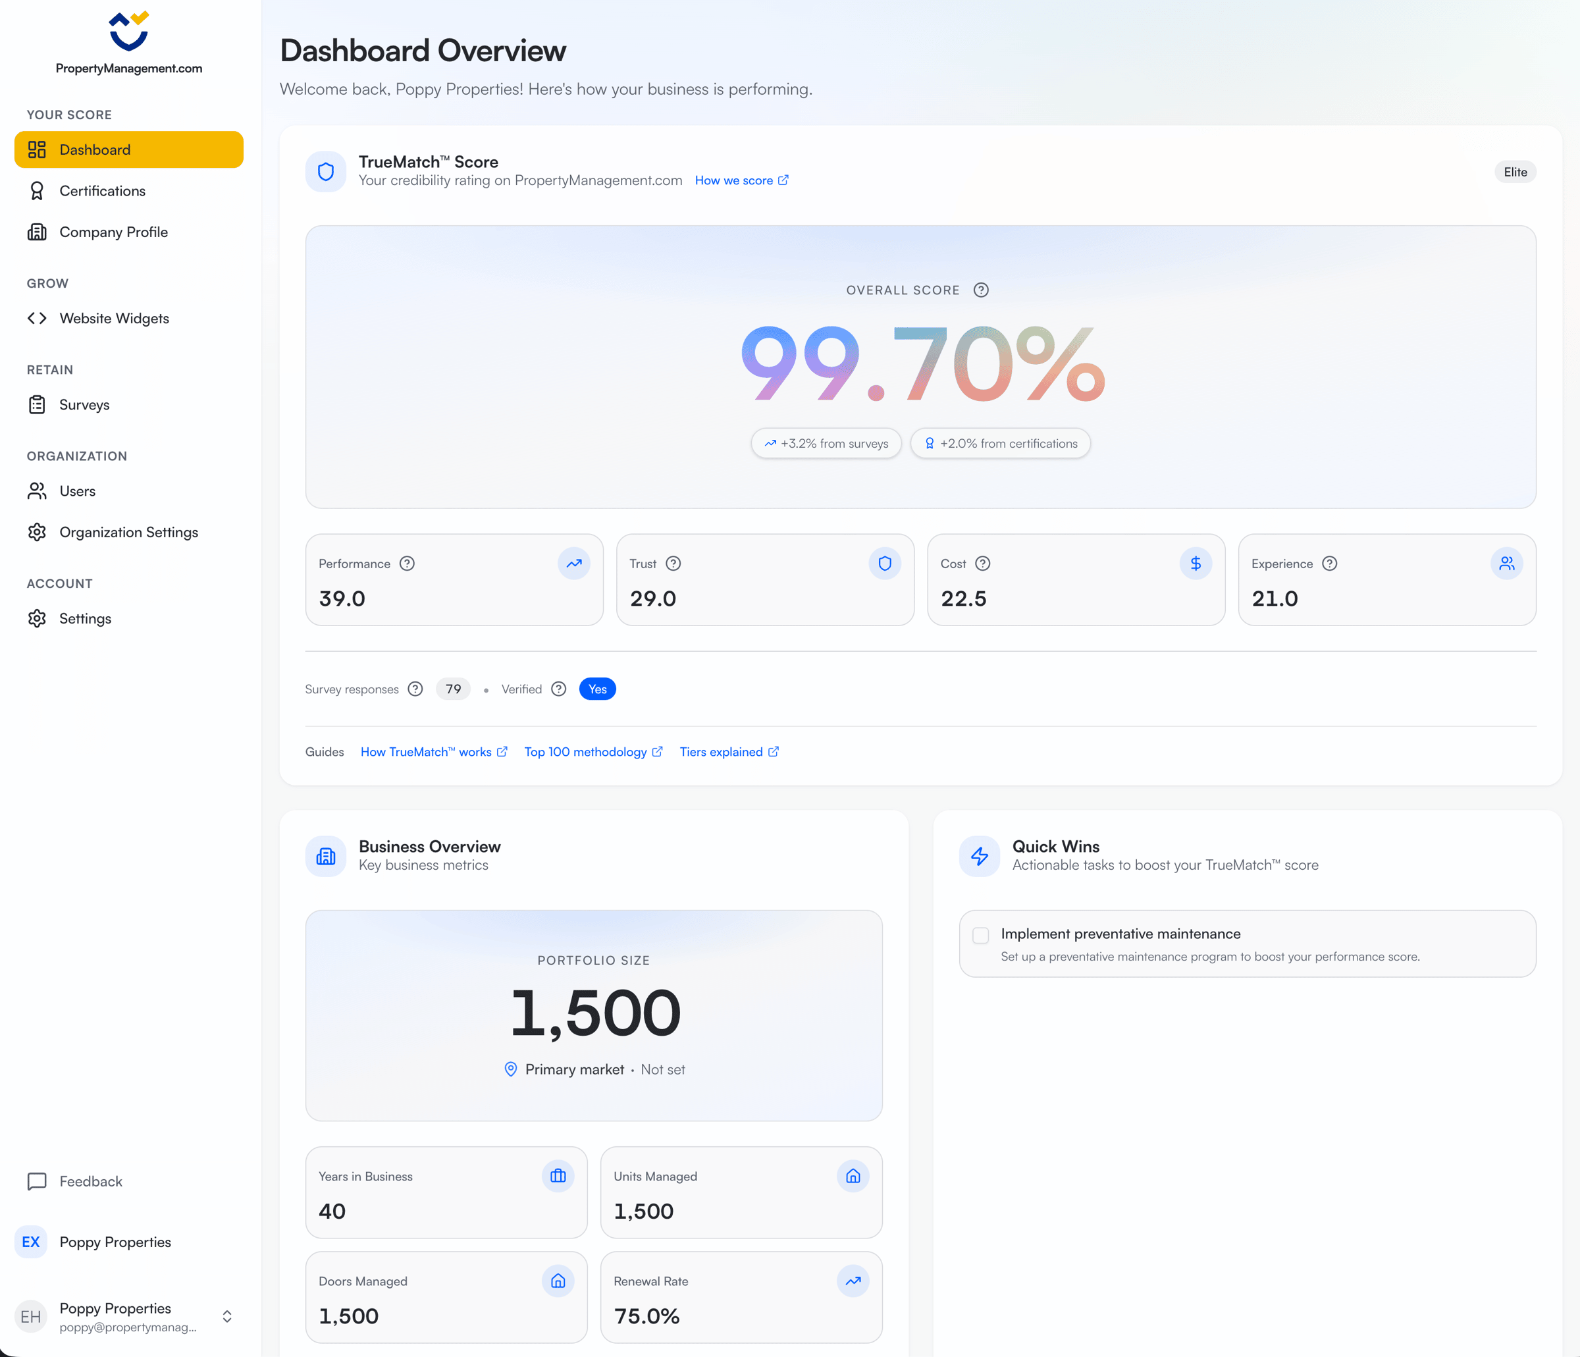Click the Renewal Rate trend icon
Viewport: 1580px width, 1357px height.
pos(853,1281)
